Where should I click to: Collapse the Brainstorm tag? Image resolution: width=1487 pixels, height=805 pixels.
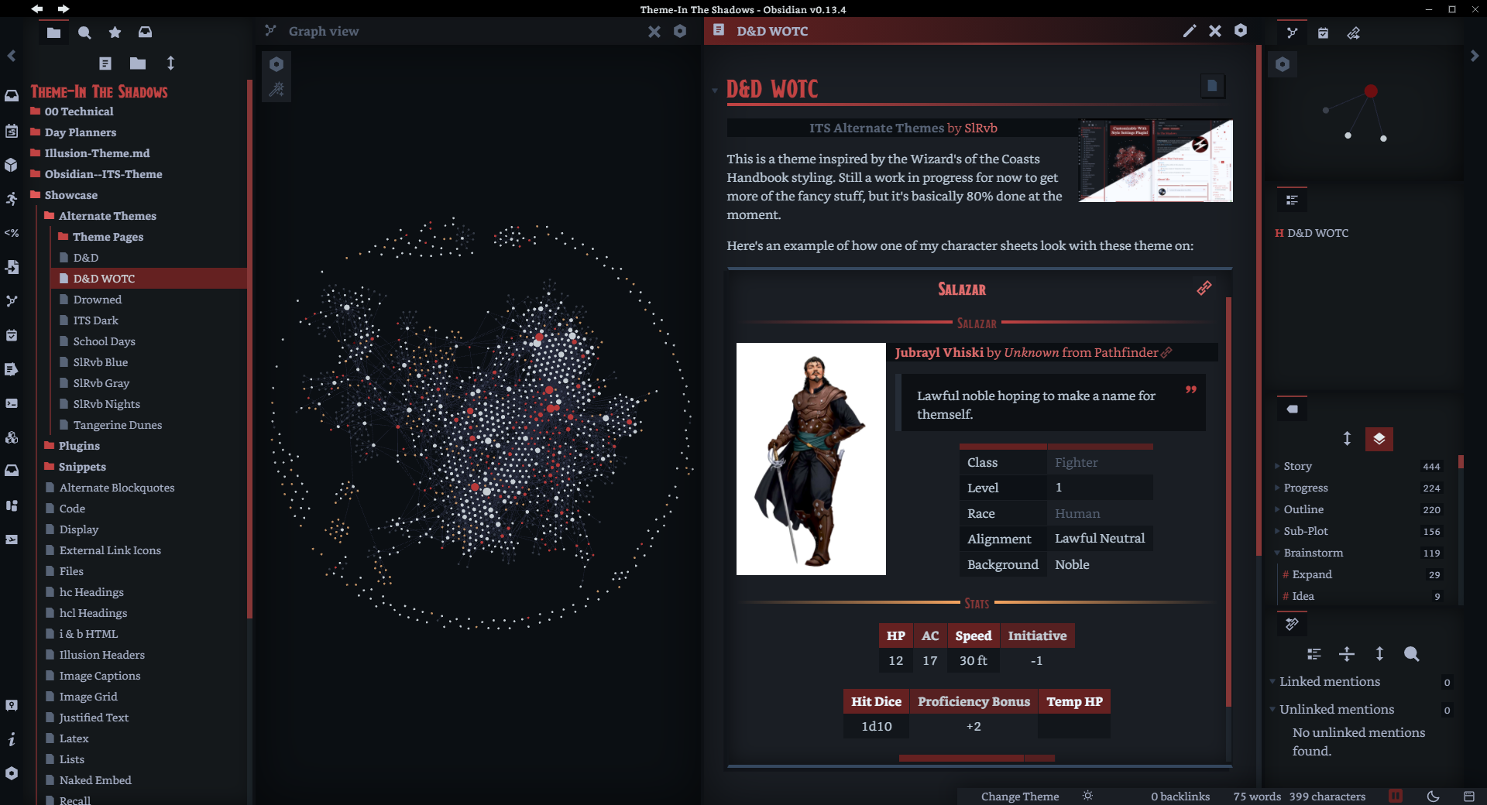coord(1277,553)
